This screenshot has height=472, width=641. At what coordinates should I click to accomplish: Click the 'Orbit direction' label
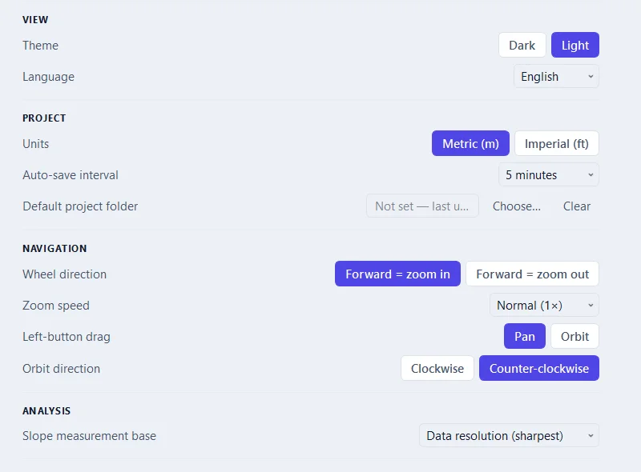62,369
